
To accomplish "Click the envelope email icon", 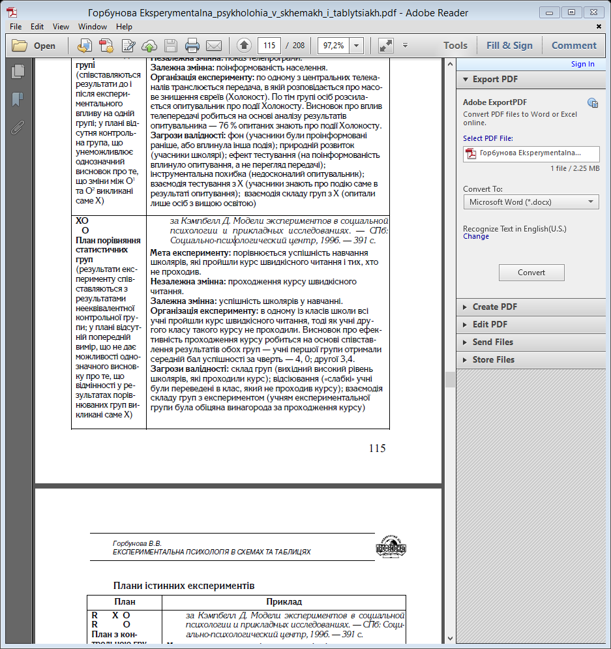I will coord(213,46).
